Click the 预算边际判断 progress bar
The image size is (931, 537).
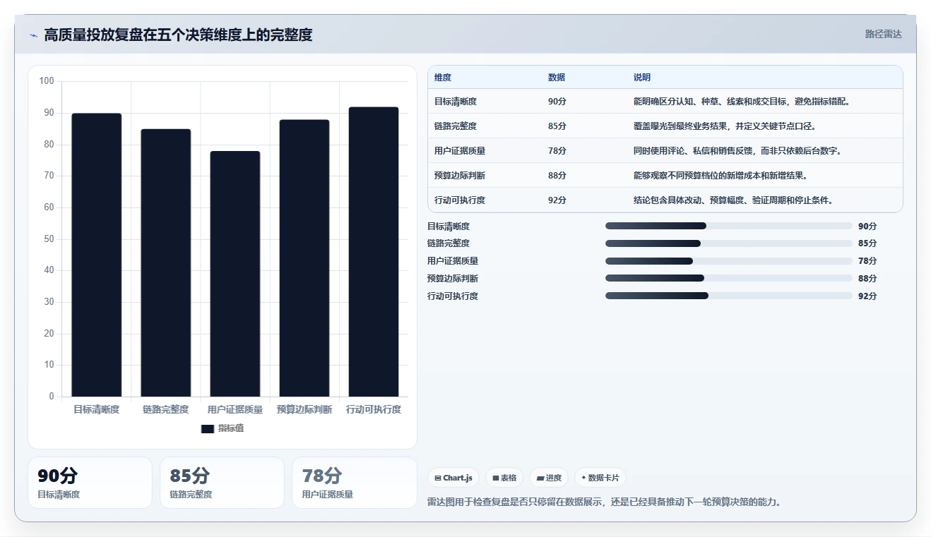(x=729, y=278)
